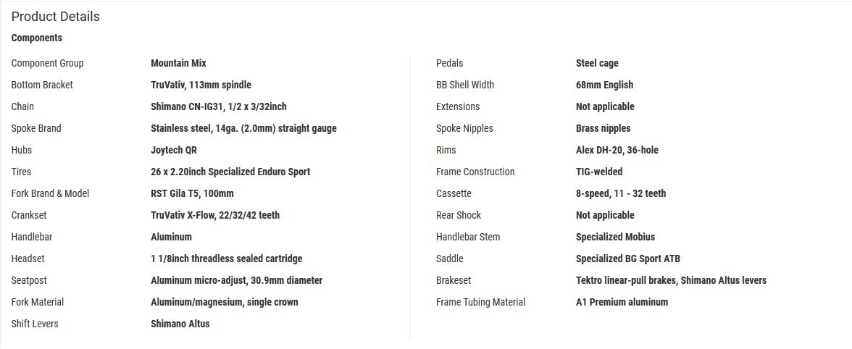Click the A1 Premium aluminum frame material
Viewport: 852px width, 349px height.
(622, 303)
